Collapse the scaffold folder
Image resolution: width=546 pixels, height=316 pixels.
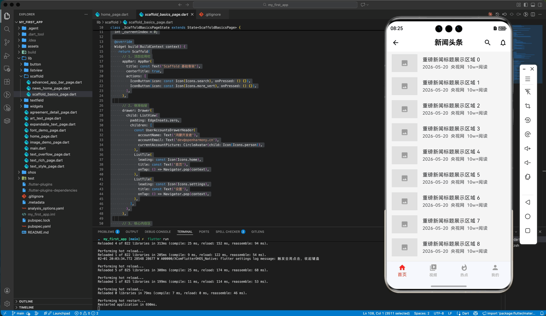37,76
